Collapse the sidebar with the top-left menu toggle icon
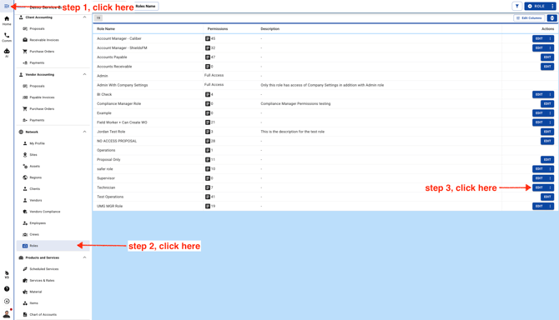 [x=7, y=6]
